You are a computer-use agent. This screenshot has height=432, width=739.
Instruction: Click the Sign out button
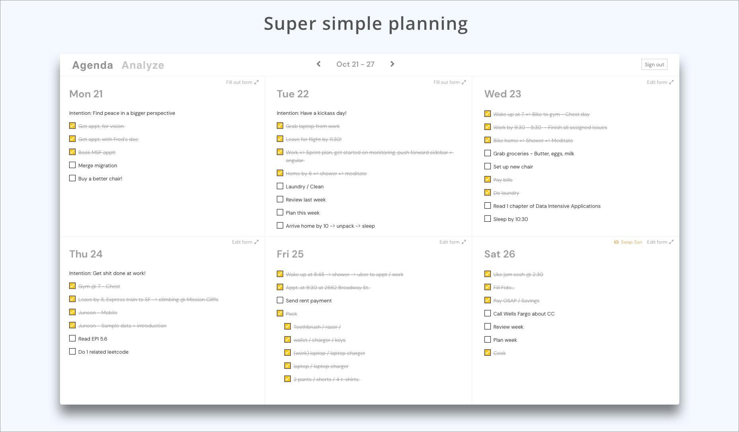(654, 64)
